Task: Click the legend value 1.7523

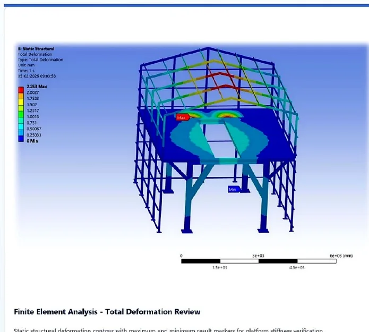Action: tap(33, 98)
